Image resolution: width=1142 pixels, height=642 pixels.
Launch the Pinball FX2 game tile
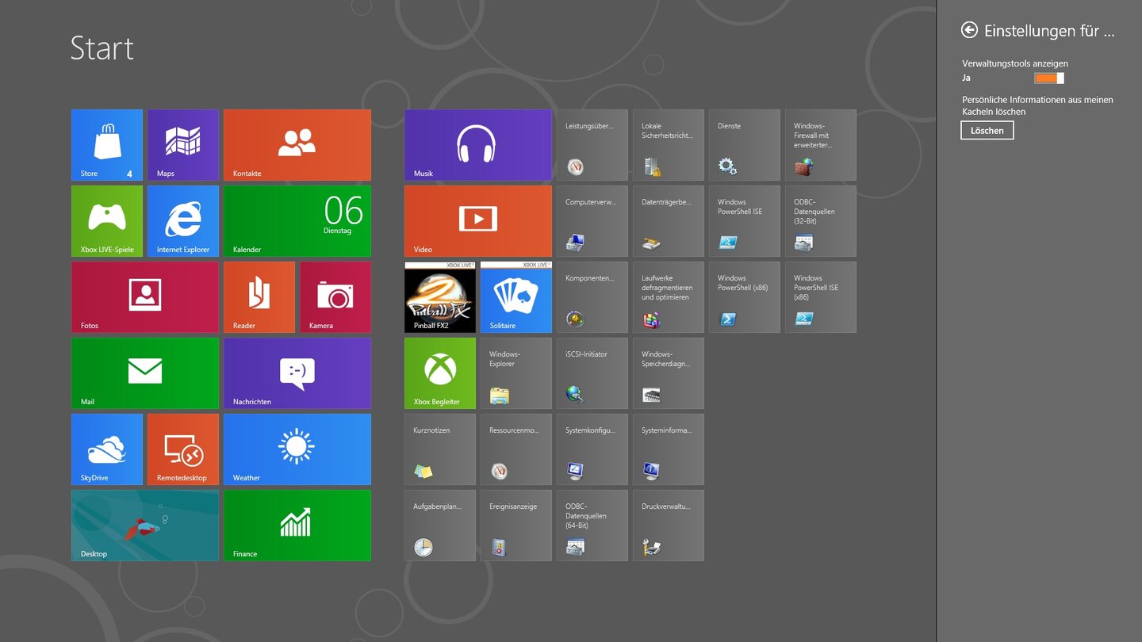tap(440, 297)
